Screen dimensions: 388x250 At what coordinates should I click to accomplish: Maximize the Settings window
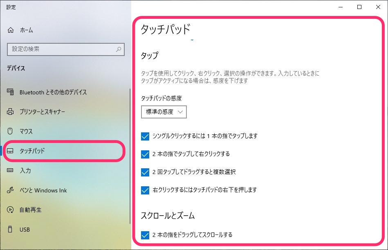pyautogui.click(x=359, y=7)
